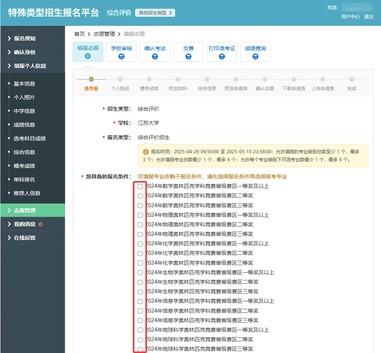This screenshot has width=381, height=353.
Task: Check 2024年物理奥林匹克省级赛区一等奖及以上
Action: coord(140,215)
